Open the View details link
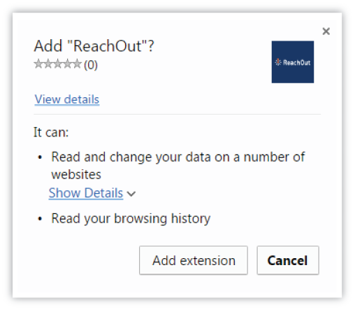The height and width of the screenshot is (312, 355). 67,99
